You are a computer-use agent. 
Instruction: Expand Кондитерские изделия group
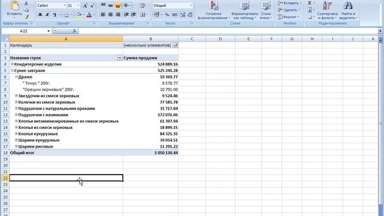12,64
